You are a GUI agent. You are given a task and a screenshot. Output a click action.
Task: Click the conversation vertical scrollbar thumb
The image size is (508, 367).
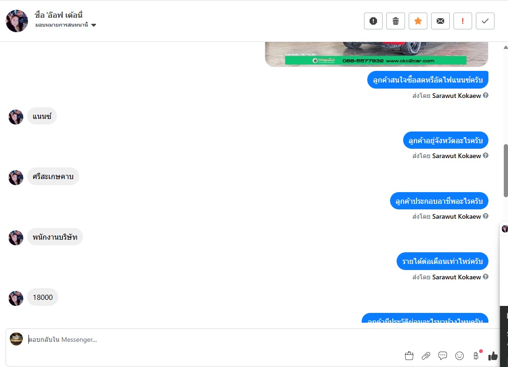tap(506, 170)
